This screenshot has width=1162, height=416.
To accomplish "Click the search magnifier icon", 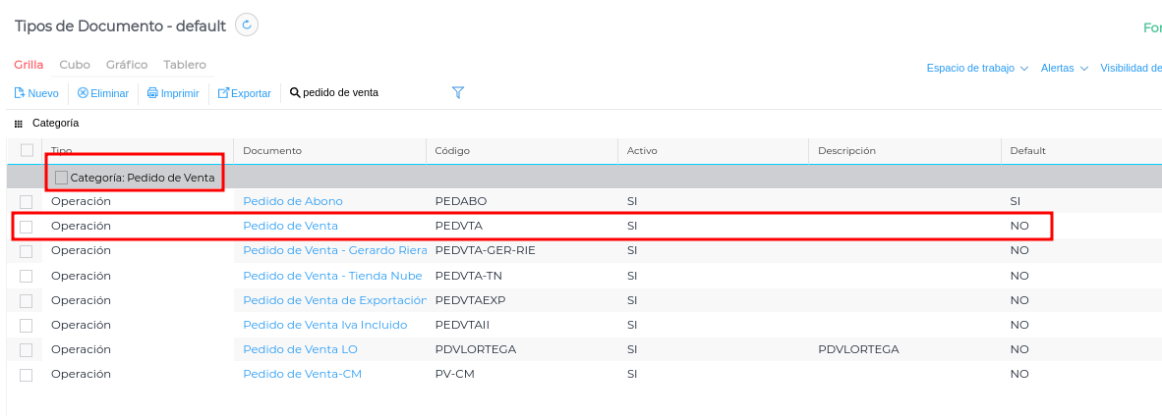I will 294,93.
